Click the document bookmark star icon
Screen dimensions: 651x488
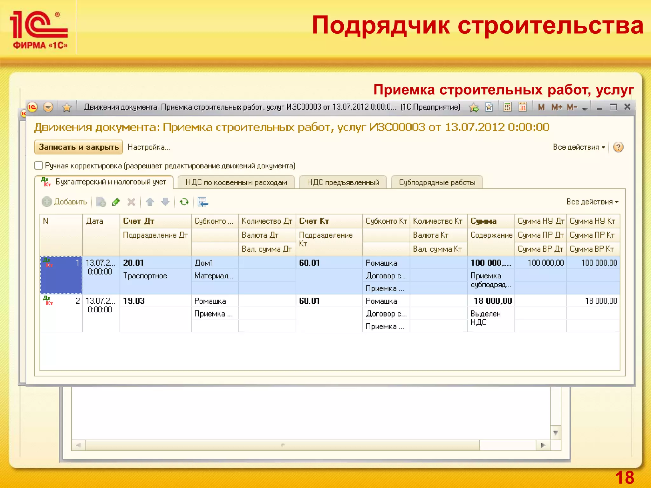489,107
